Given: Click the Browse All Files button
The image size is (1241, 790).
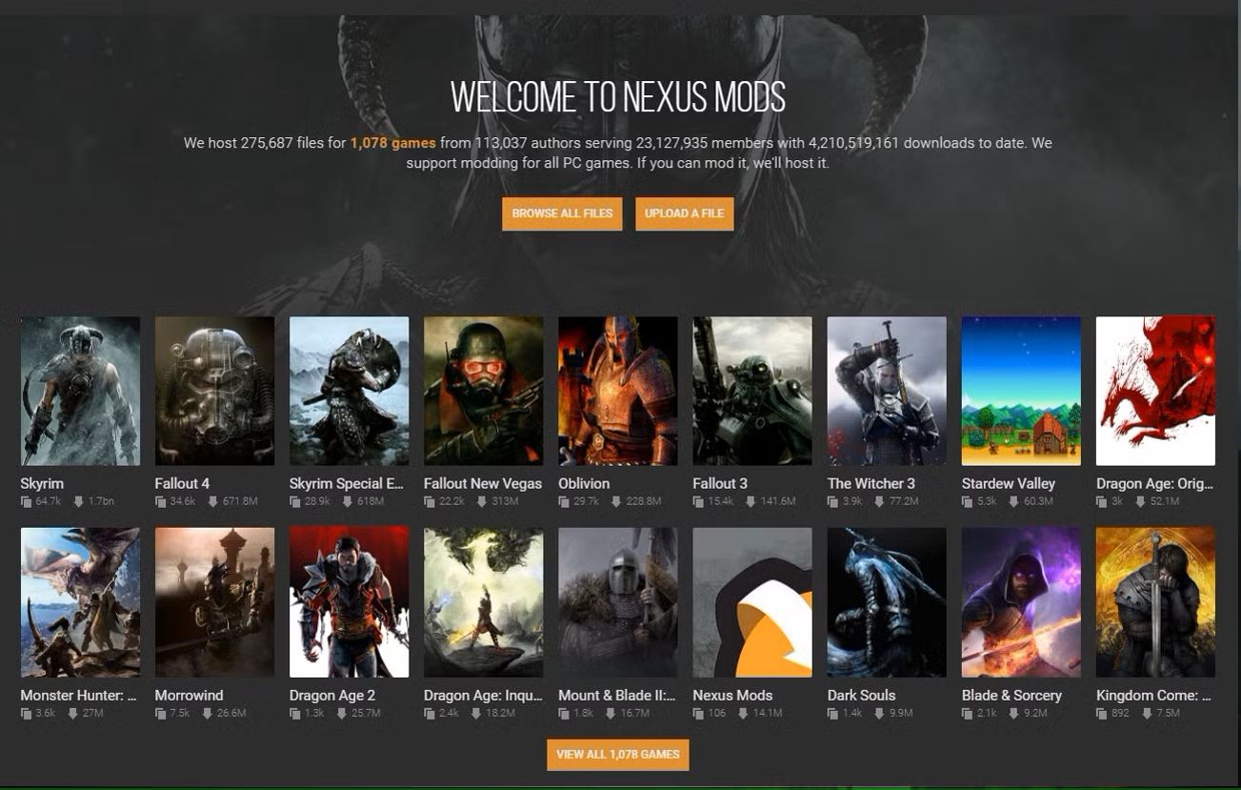Looking at the screenshot, I should click(562, 213).
